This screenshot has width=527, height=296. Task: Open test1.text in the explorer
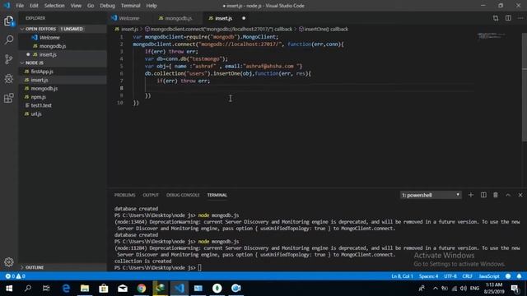[x=63, y=105]
